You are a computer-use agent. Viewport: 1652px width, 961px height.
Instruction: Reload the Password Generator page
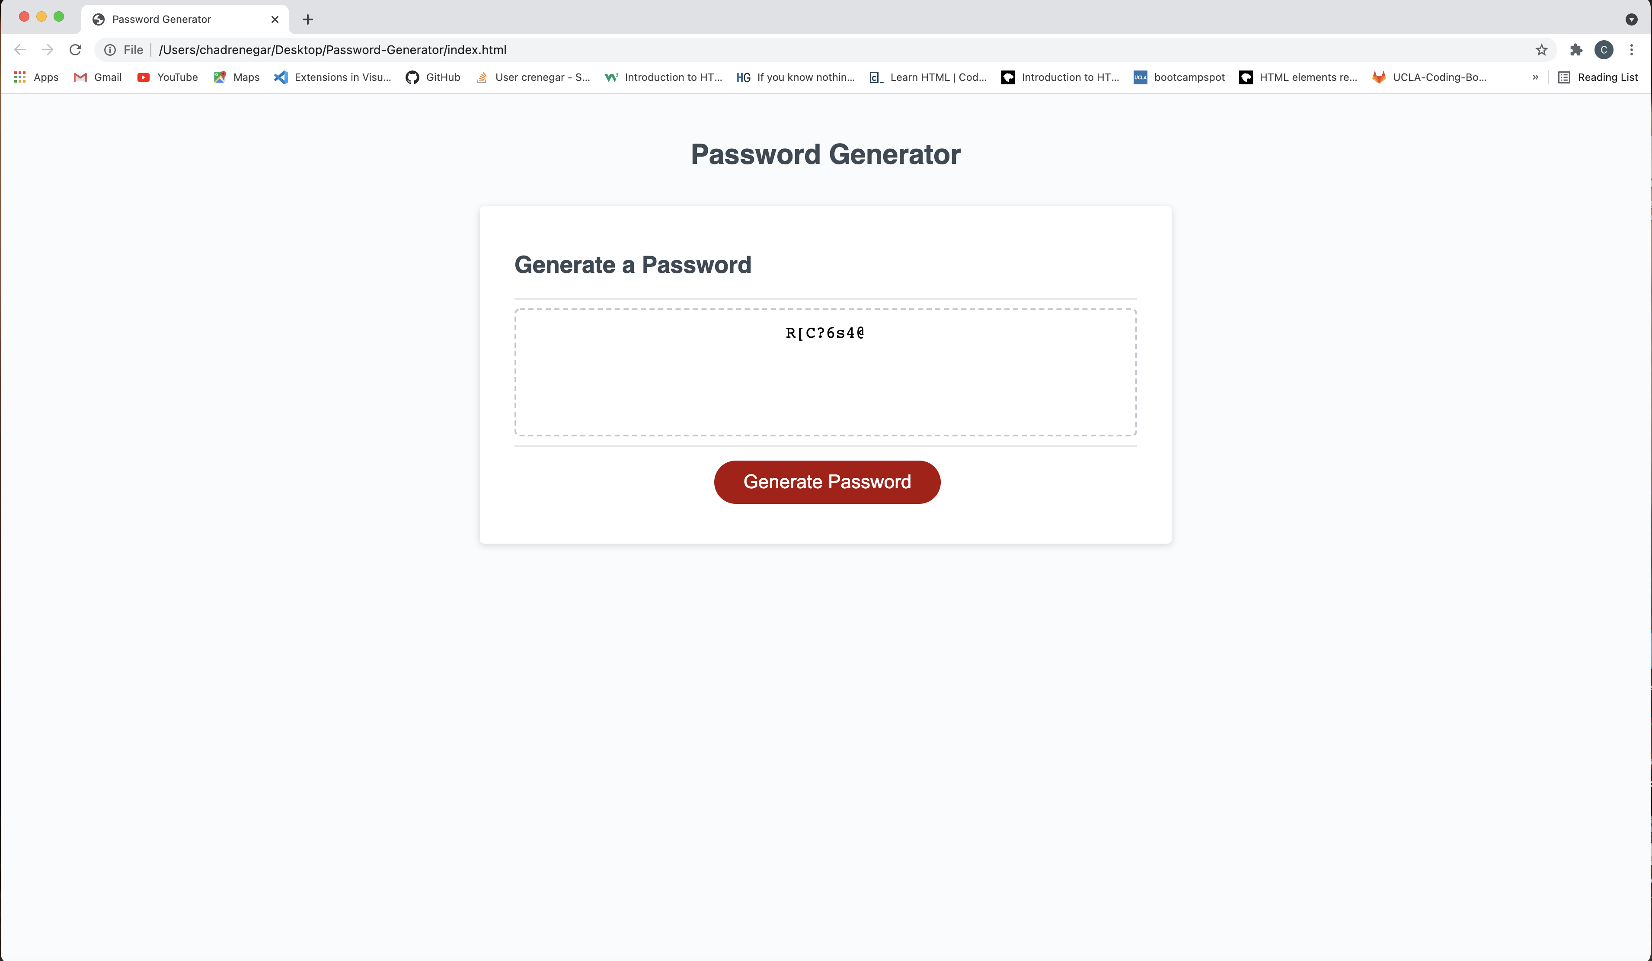click(x=75, y=49)
